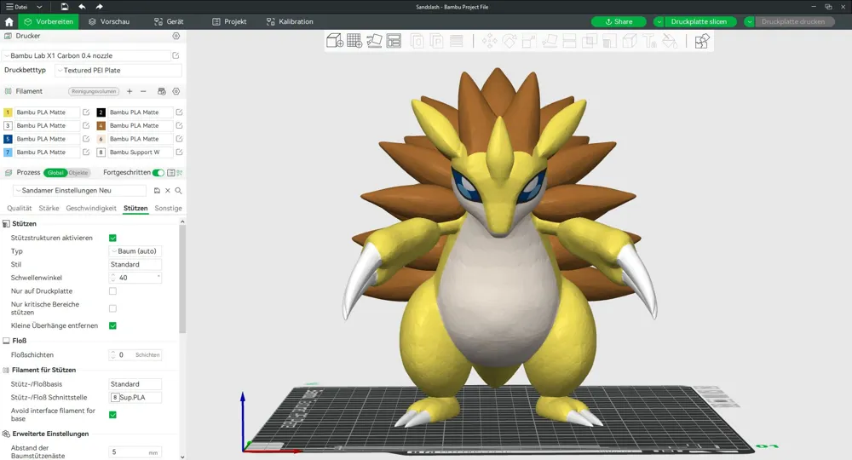Click the Lay on face icon
Screen dimensions: 852x460
[550, 41]
